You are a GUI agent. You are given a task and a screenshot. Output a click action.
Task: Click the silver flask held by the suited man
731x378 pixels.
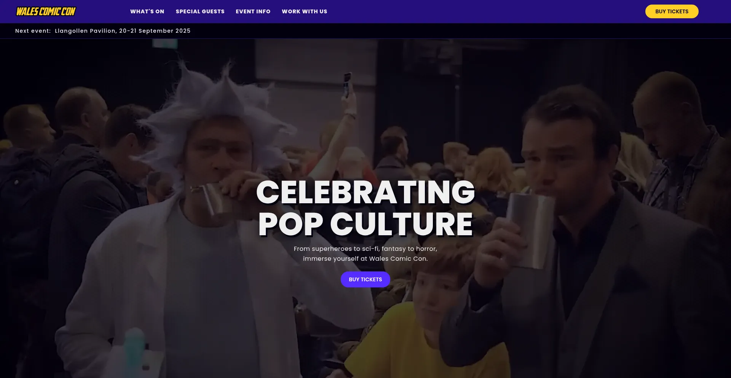tap(531, 228)
